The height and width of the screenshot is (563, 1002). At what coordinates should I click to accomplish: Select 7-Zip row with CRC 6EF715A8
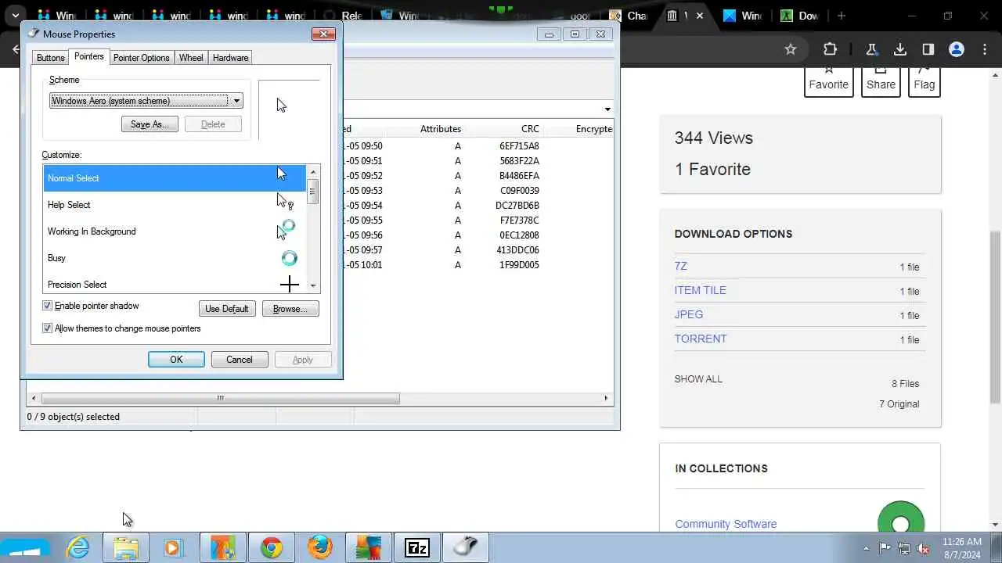pos(478,146)
